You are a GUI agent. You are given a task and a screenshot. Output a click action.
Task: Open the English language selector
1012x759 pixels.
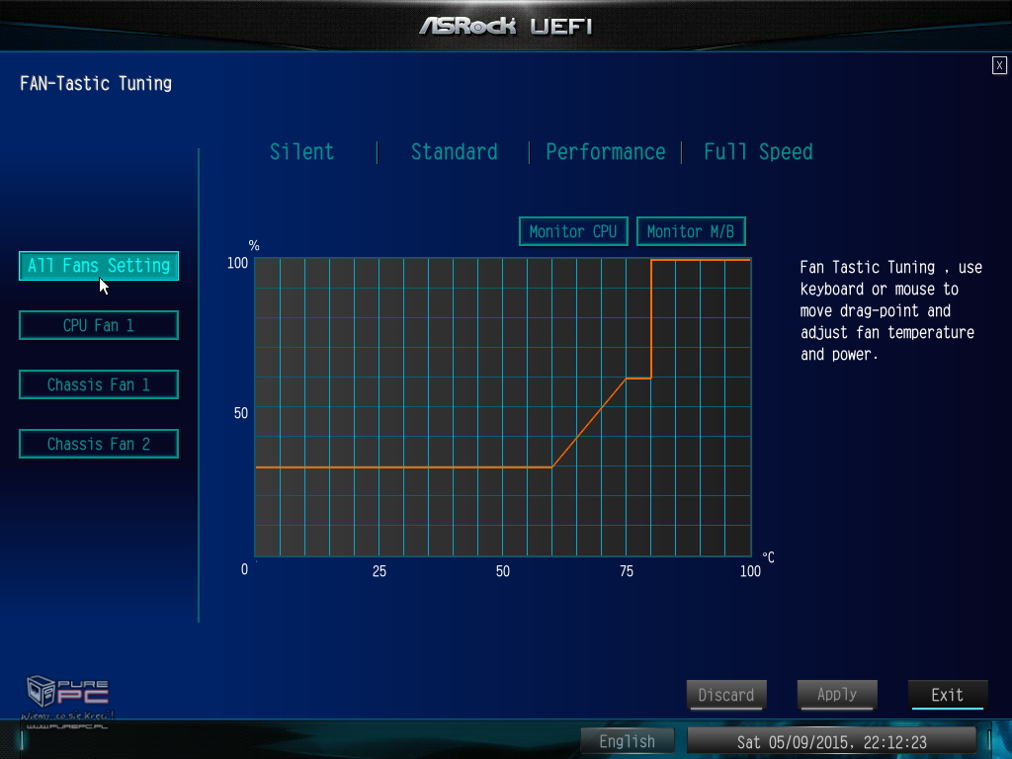pyautogui.click(x=628, y=741)
